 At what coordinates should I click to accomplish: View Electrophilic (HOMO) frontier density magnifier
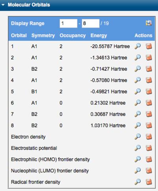(x=137, y=159)
